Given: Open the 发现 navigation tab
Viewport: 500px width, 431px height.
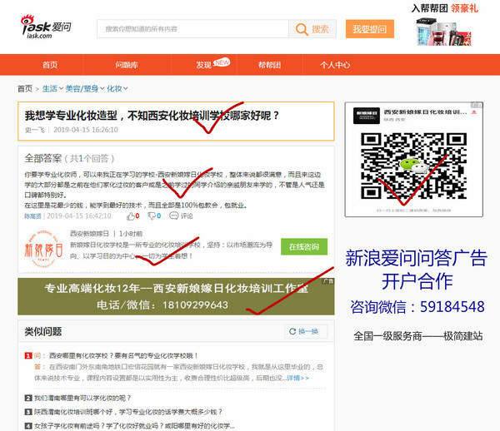Looking at the screenshot, I should pos(204,65).
